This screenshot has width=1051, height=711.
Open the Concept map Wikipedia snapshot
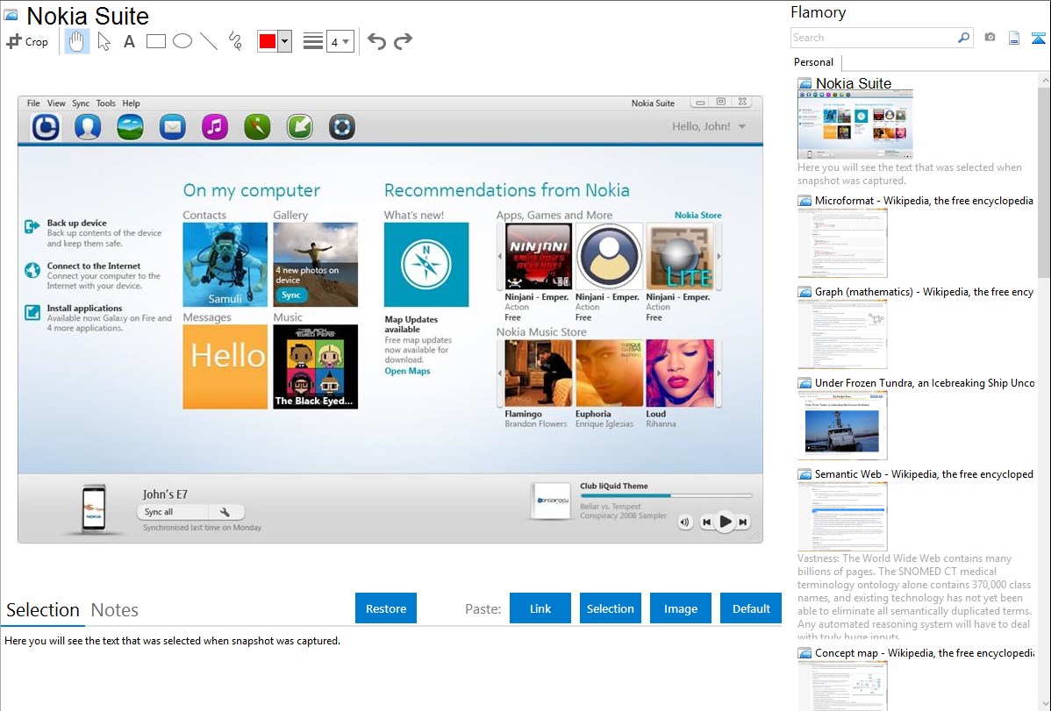[842, 686]
